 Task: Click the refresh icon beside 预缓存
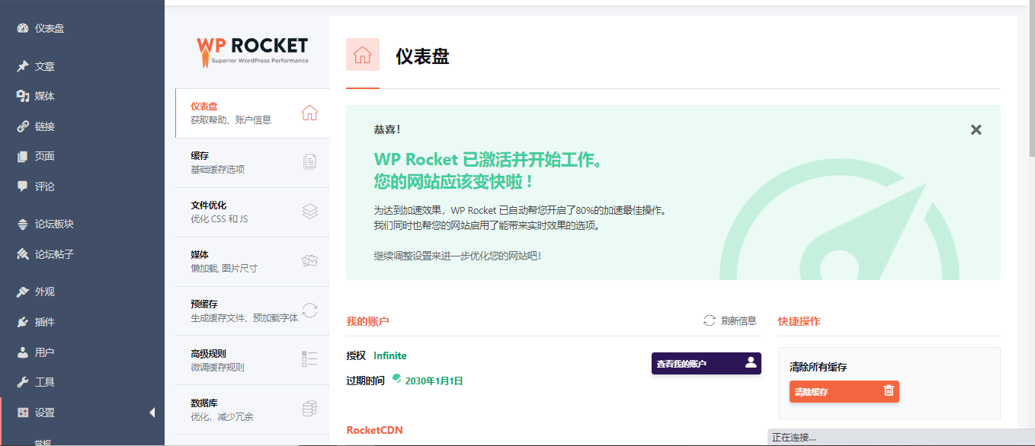tap(309, 310)
